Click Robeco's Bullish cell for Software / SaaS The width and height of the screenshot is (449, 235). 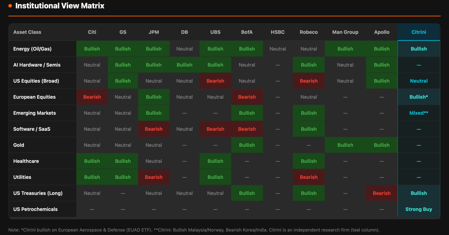point(309,129)
